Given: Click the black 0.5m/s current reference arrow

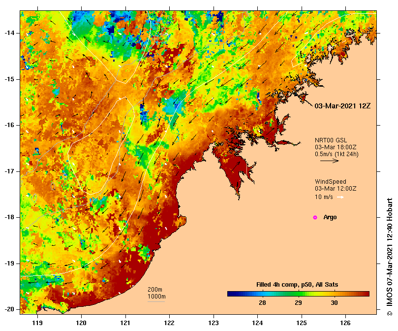Looking at the screenshot, I should pyautogui.click(x=330, y=161).
